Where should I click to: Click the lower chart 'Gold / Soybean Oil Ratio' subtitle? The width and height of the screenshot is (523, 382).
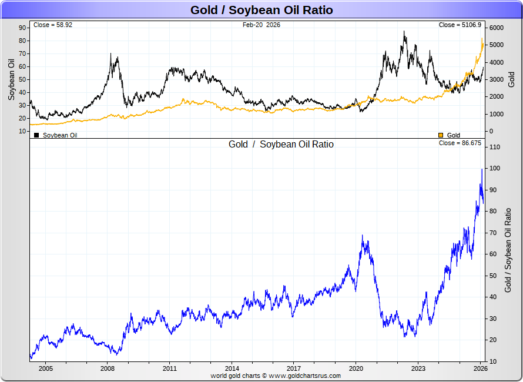coord(281,144)
